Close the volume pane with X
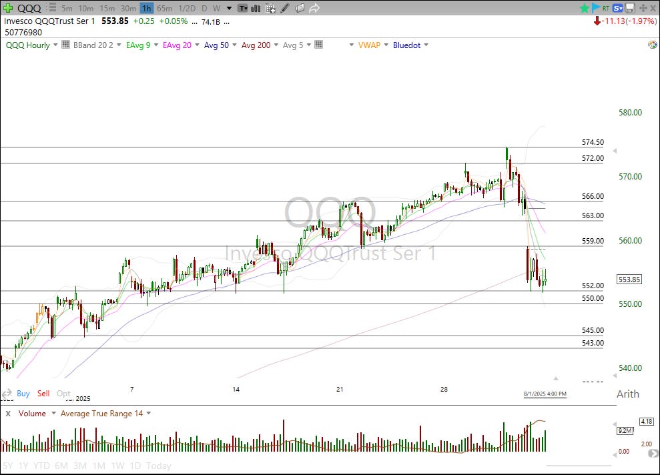The width and height of the screenshot is (660, 475). 7,414
